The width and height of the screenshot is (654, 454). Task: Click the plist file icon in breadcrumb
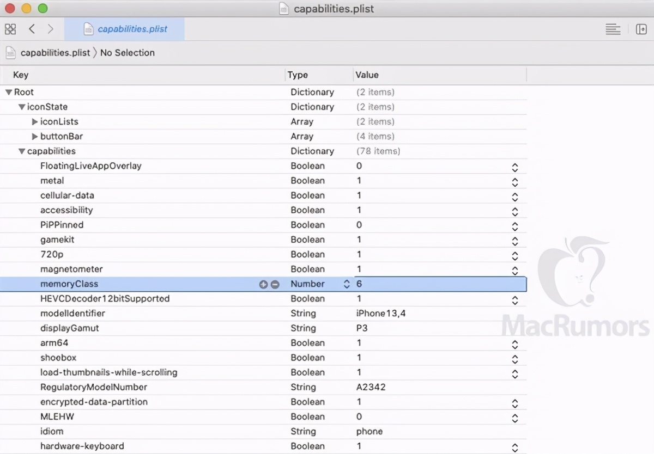point(10,53)
